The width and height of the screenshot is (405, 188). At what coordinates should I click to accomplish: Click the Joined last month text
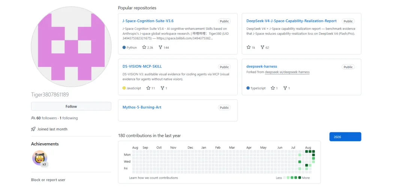[52, 129]
